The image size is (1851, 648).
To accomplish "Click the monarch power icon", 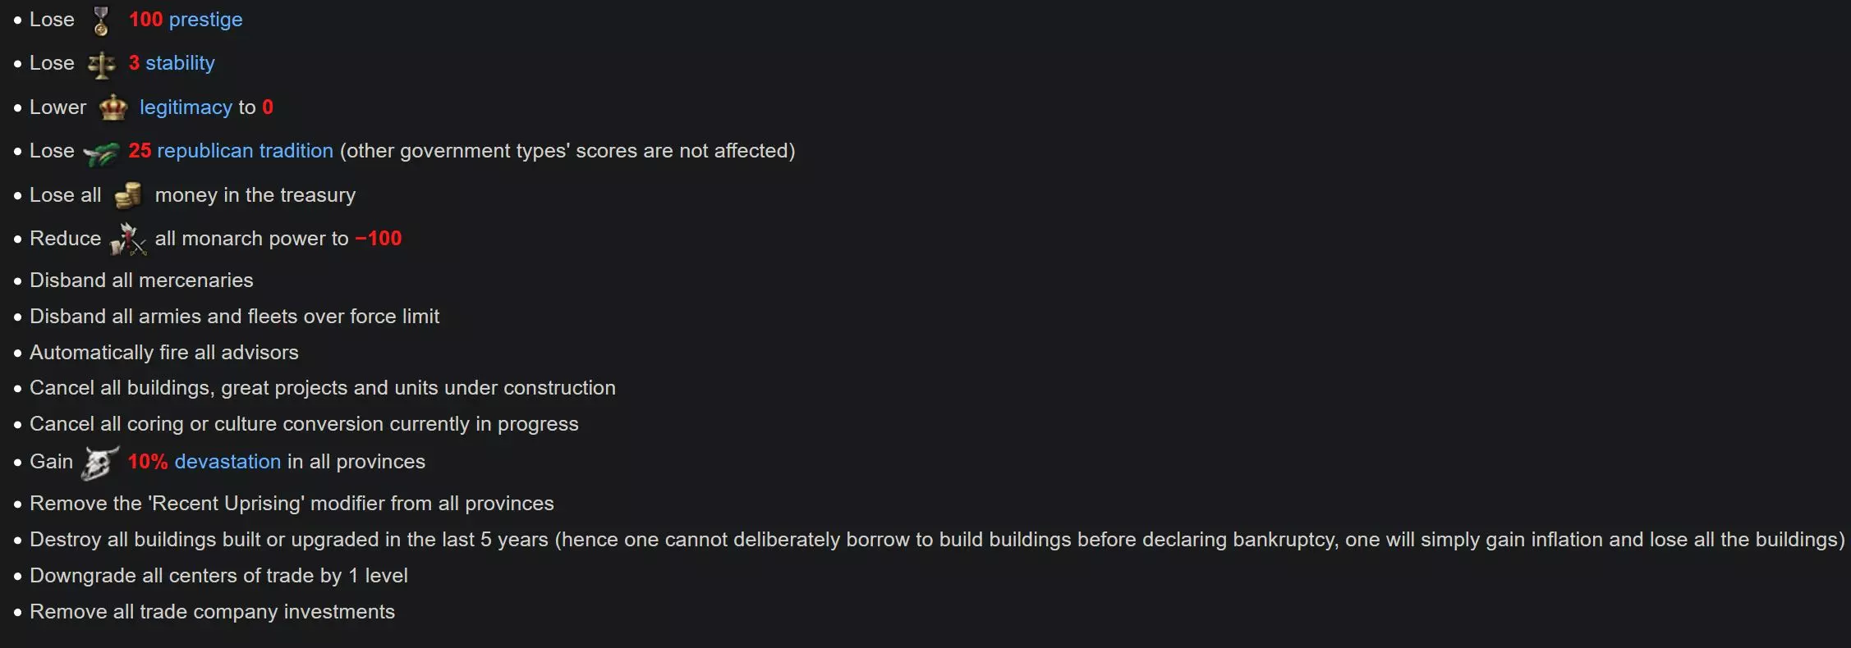I will point(127,239).
